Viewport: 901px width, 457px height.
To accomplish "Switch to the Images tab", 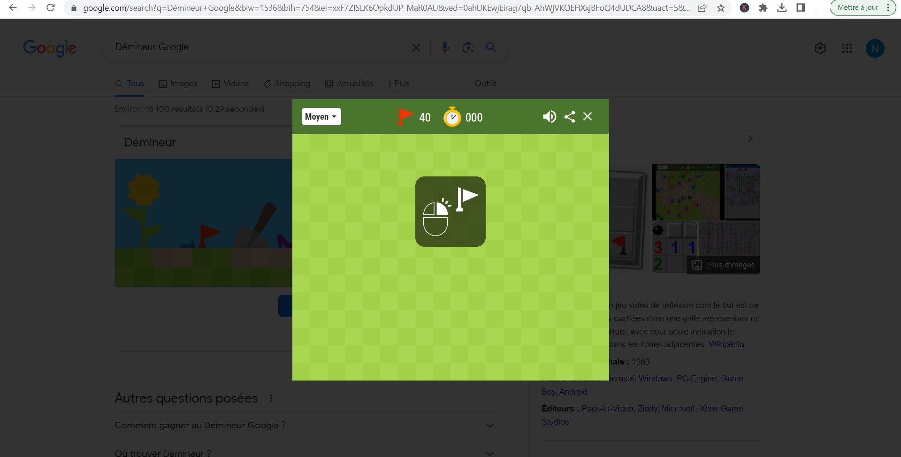I will pyautogui.click(x=178, y=84).
